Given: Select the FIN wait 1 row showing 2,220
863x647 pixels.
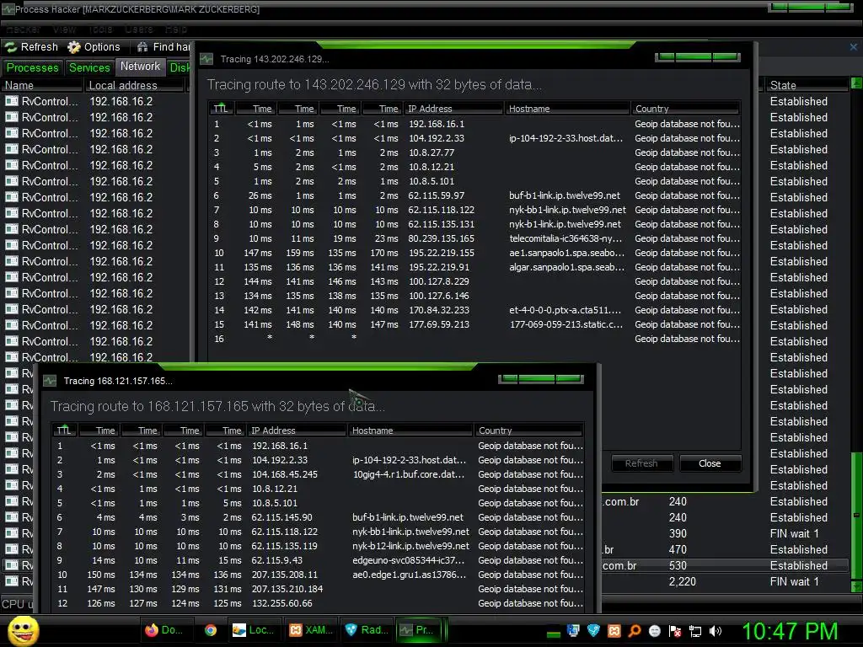Looking at the screenshot, I should point(726,581).
